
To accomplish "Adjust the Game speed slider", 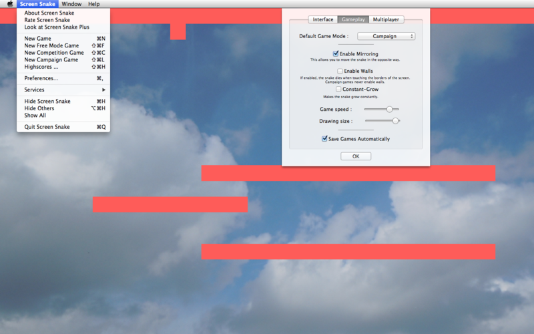I will 389,109.
